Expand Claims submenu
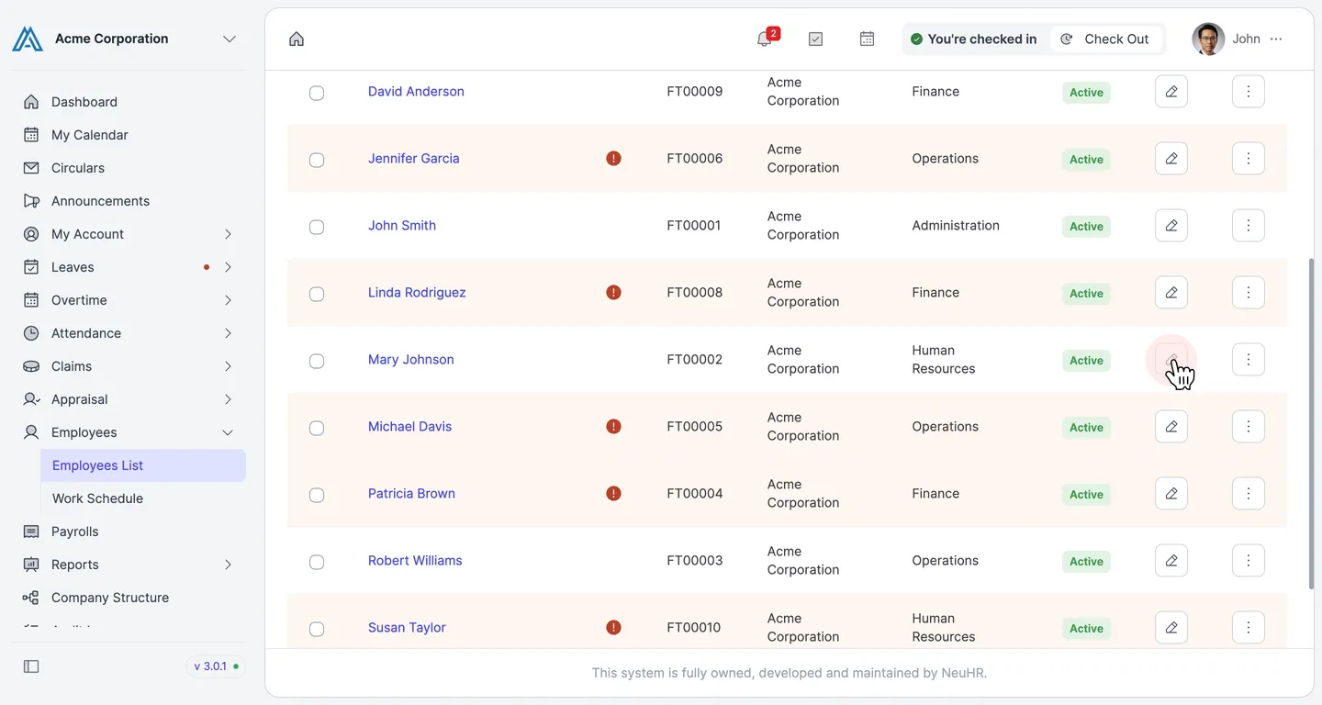The width and height of the screenshot is (1322, 705). click(228, 366)
